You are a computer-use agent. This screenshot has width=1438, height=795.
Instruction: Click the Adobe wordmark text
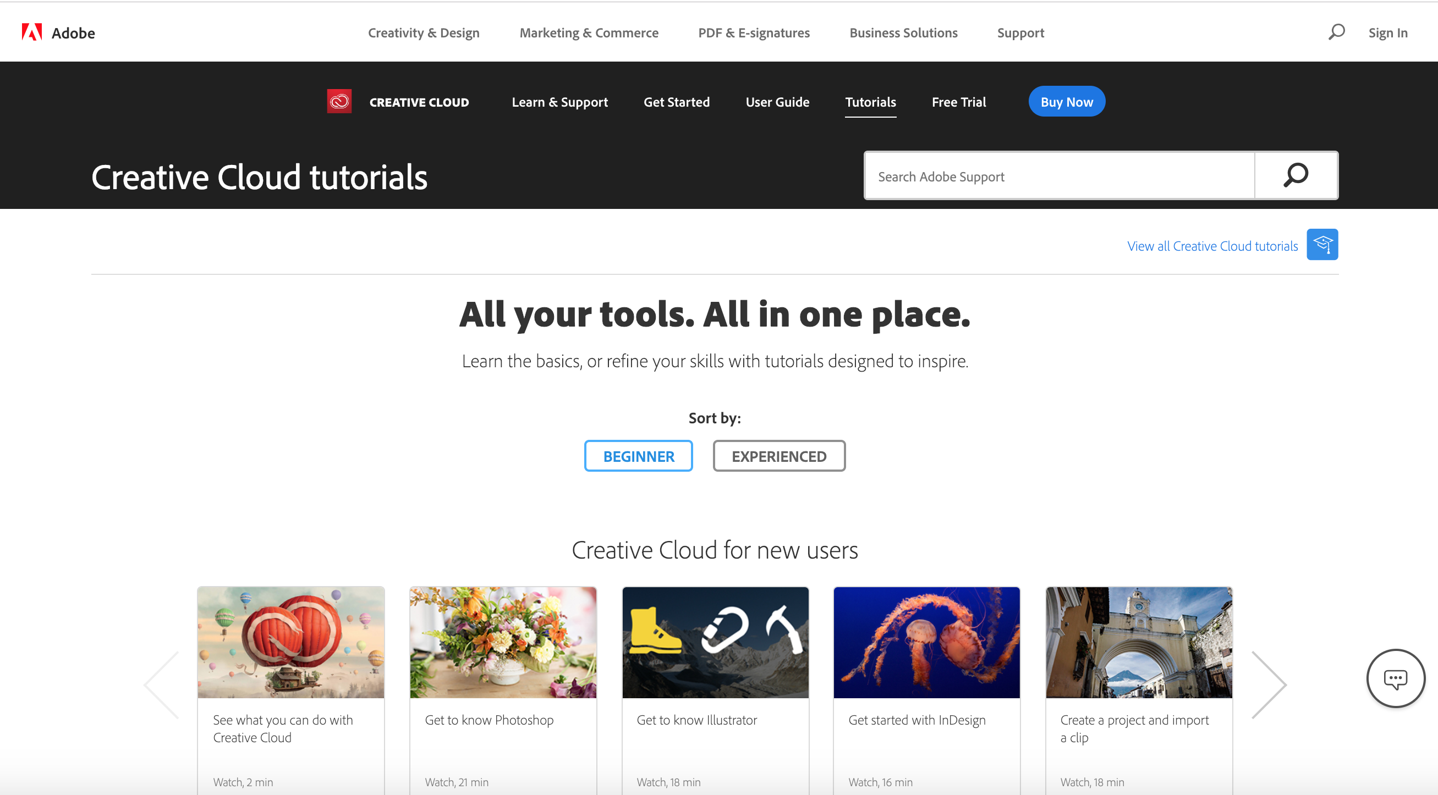coord(73,33)
